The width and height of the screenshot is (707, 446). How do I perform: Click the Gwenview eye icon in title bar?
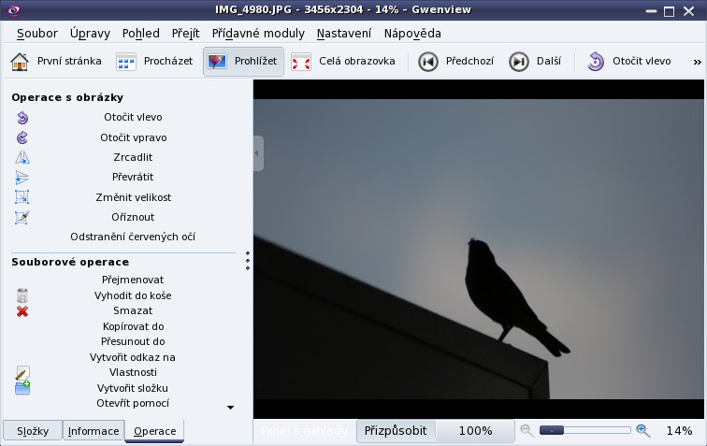13,10
